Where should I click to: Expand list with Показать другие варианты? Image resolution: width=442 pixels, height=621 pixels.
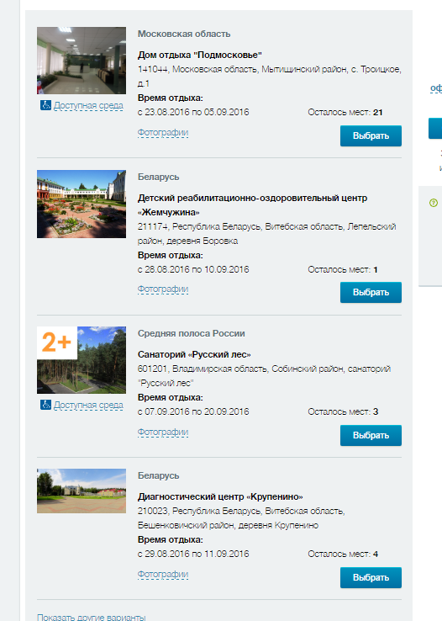click(x=92, y=617)
